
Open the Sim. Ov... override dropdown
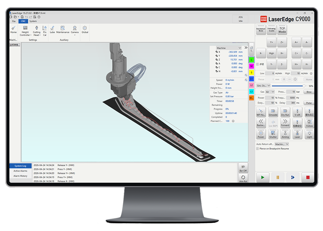pos(264,85)
